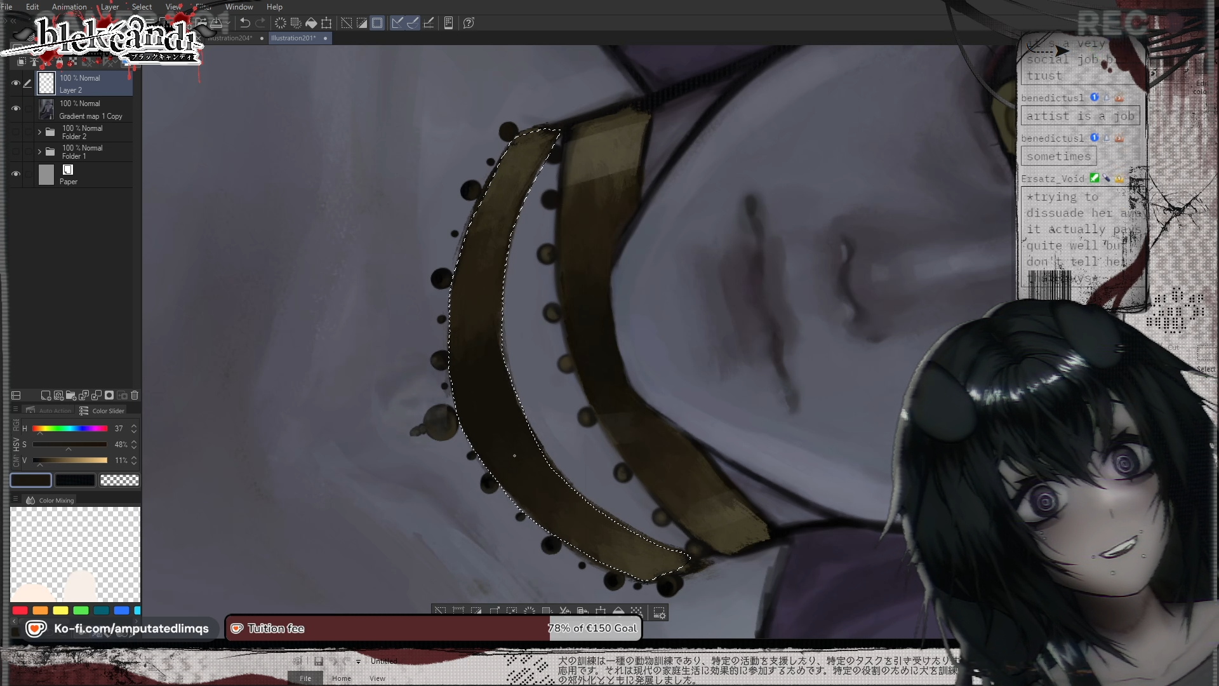
Task: Switch to the Illustration204 canvas tab
Action: [x=230, y=38]
